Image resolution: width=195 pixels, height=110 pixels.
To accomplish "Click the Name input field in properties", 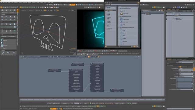I will pyautogui.click(x=186, y=62).
